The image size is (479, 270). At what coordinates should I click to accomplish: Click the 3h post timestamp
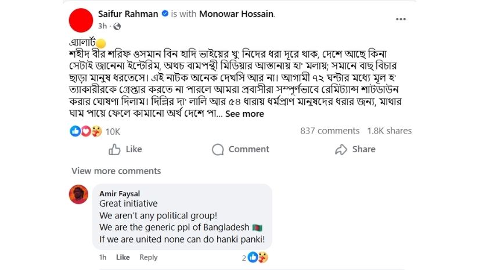(102, 26)
